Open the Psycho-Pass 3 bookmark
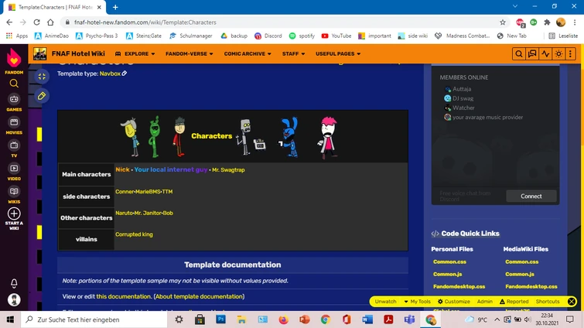Viewport: 584px width, 328px height. (97, 36)
